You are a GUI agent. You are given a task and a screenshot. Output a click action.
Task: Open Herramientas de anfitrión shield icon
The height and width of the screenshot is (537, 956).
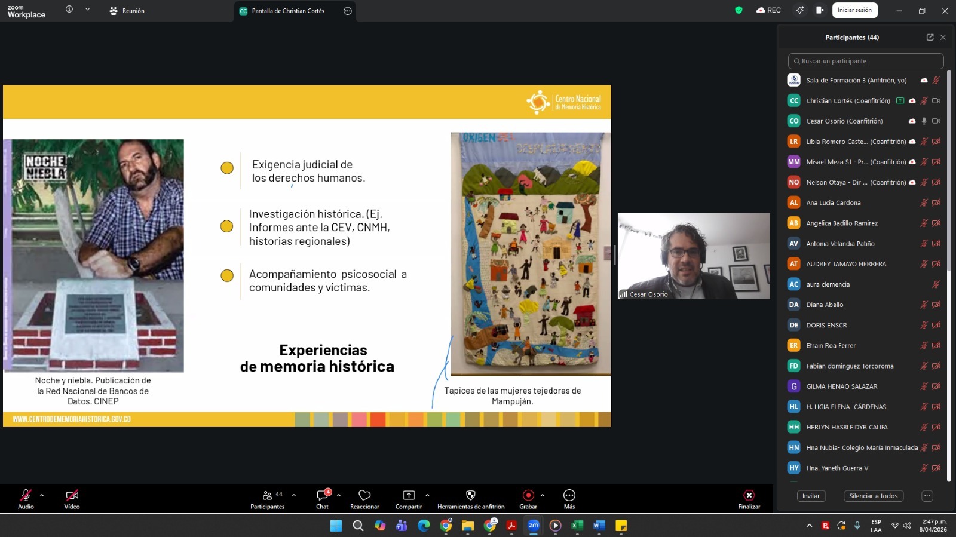(x=471, y=496)
